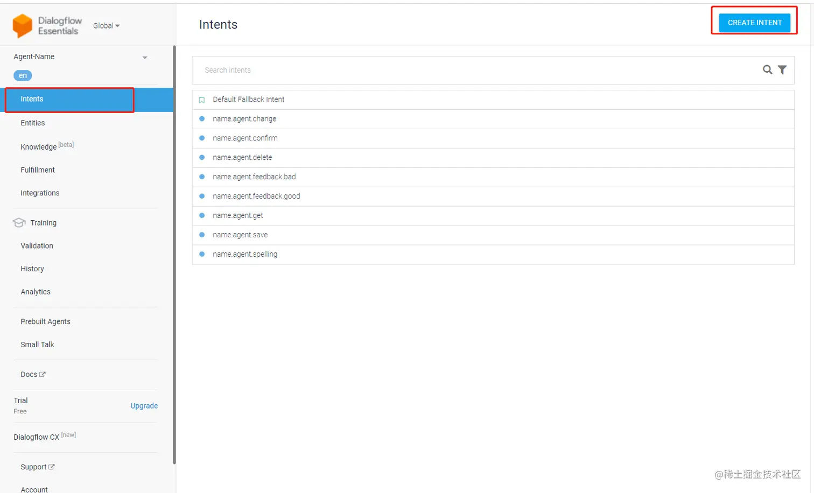Click the blue dot beside name.agent.spelling
Image resolution: width=814 pixels, height=493 pixels.
coord(202,254)
